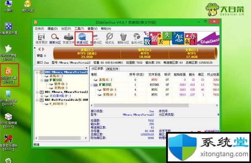
Task: Open the 备份分区 backup partition tool
Action: click(137, 38)
